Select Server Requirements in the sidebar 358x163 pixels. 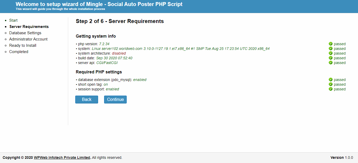29,27
